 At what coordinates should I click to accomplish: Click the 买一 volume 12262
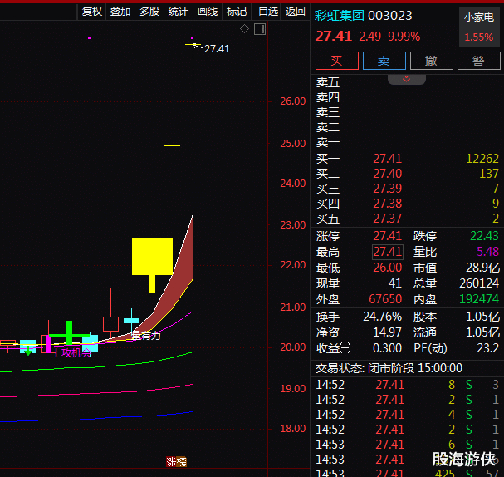click(x=482, y=159)
